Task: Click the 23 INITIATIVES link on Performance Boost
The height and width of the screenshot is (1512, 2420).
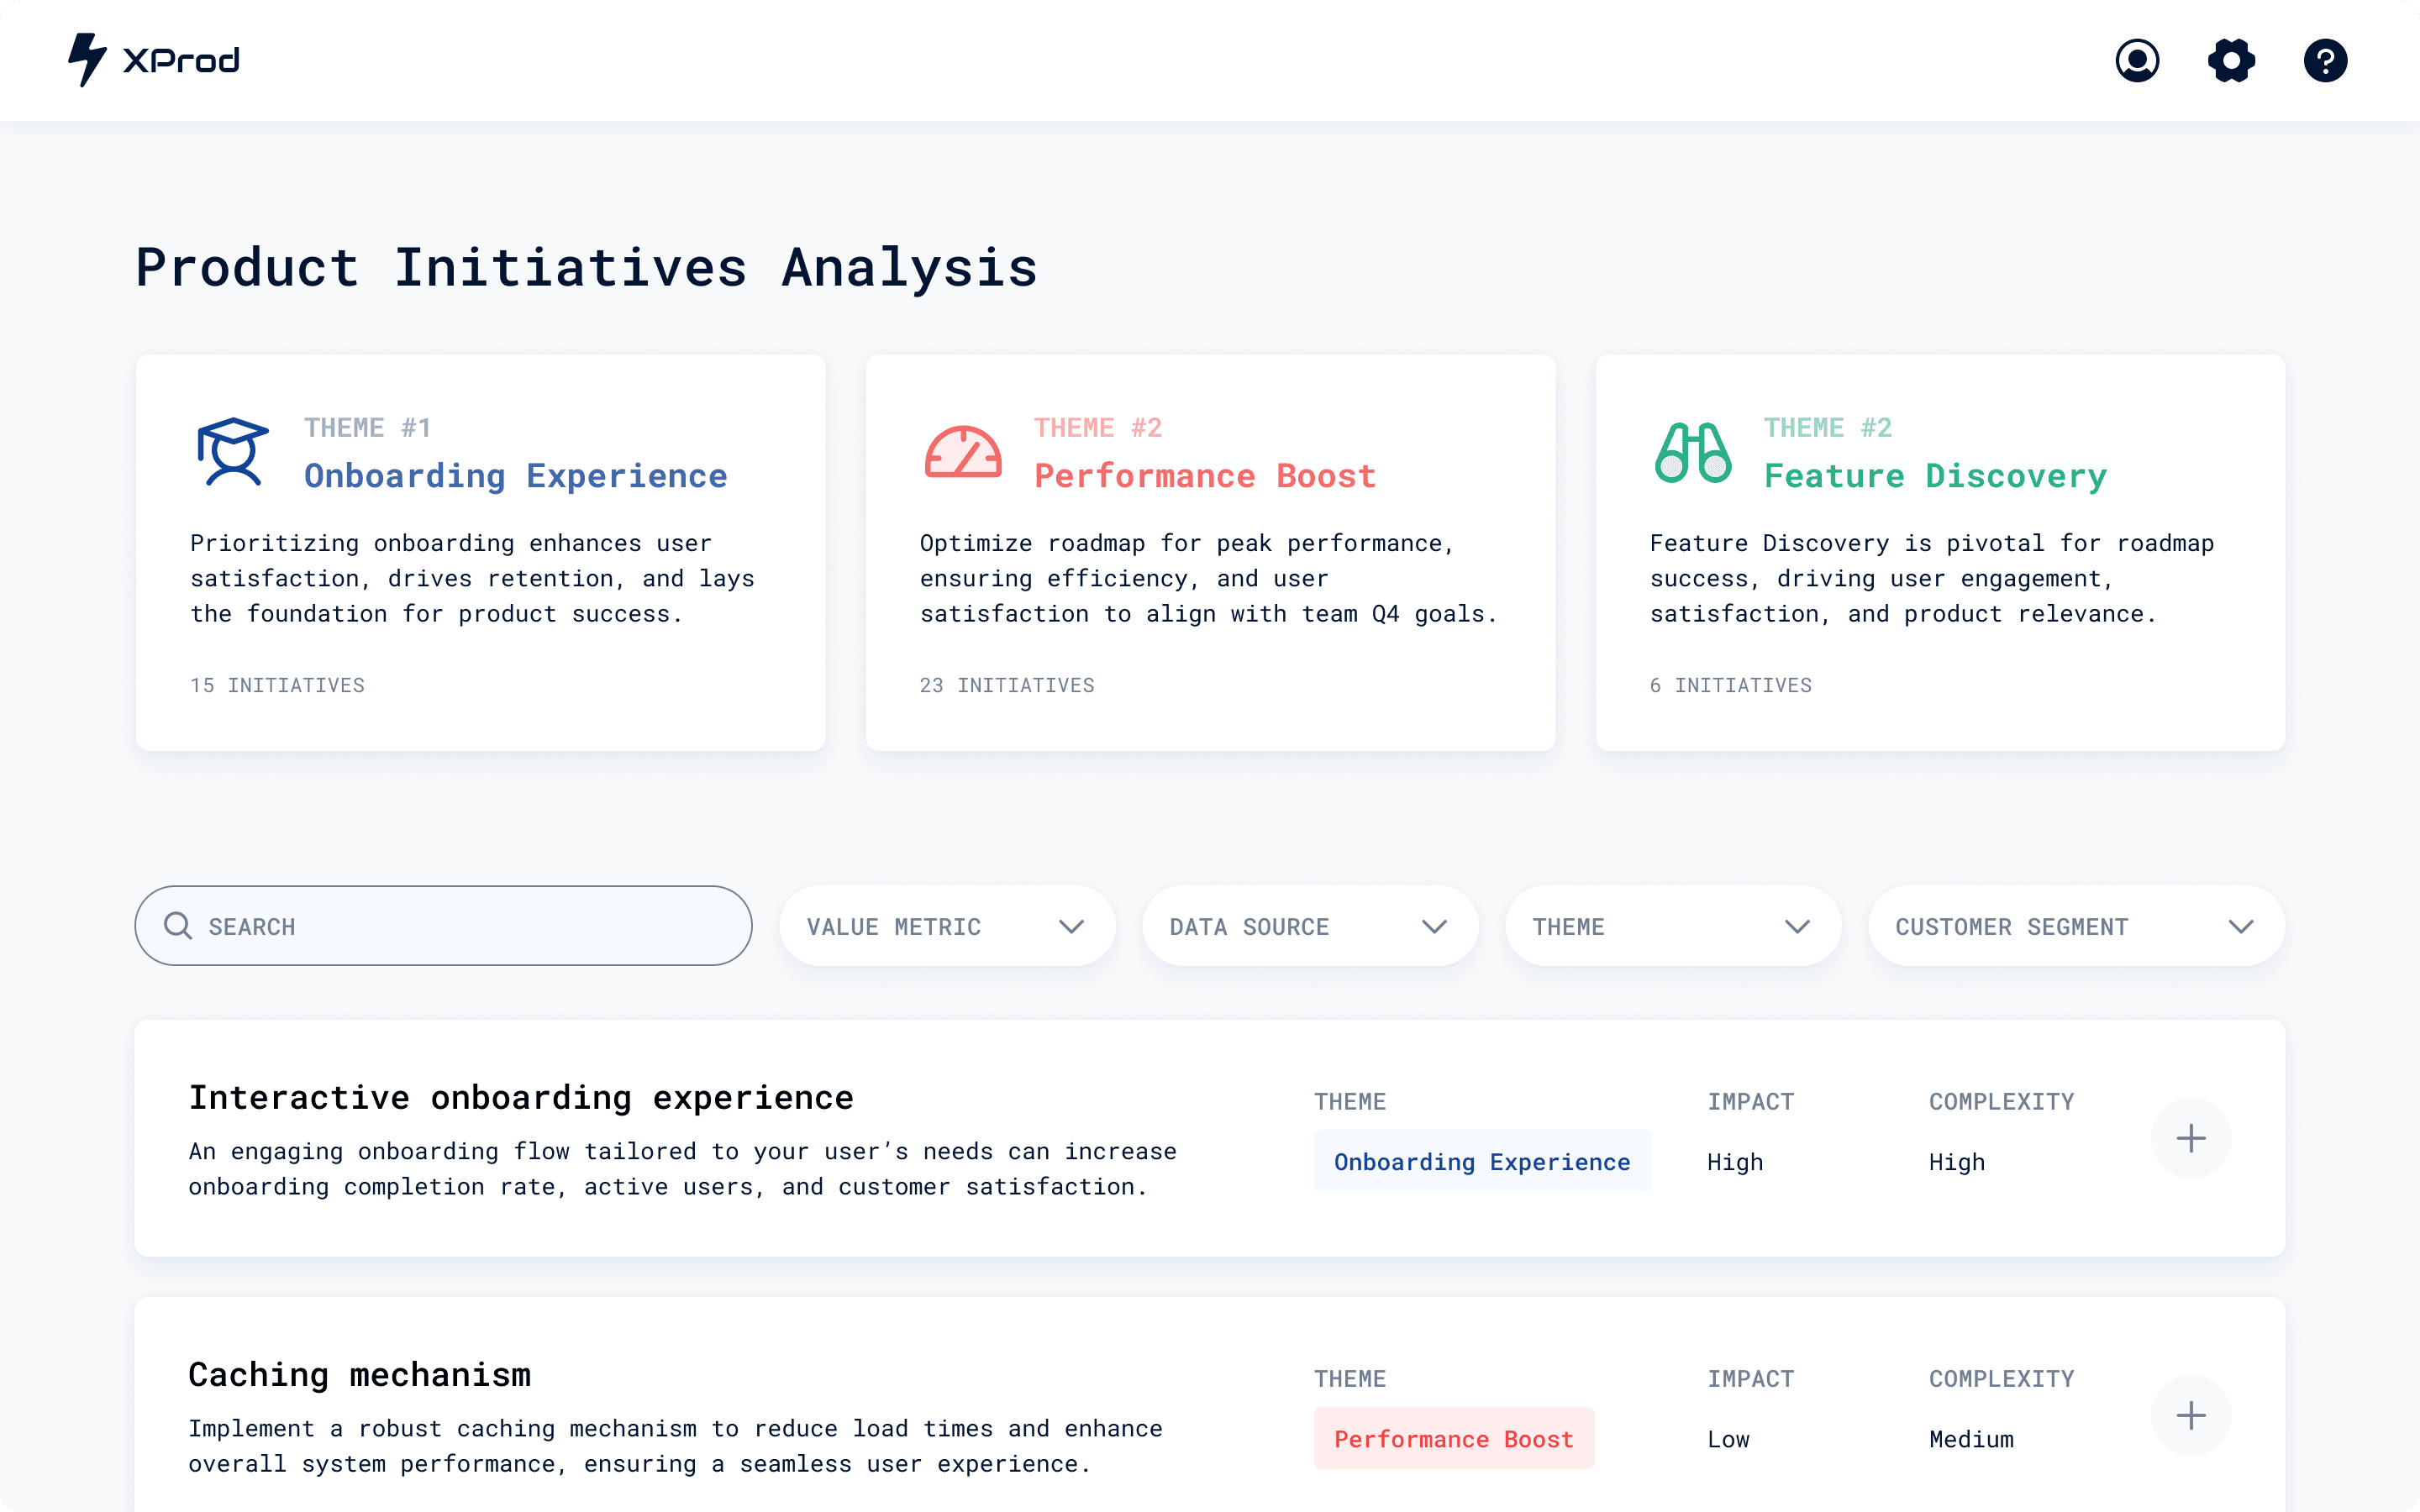Action: click(1007, 685)
